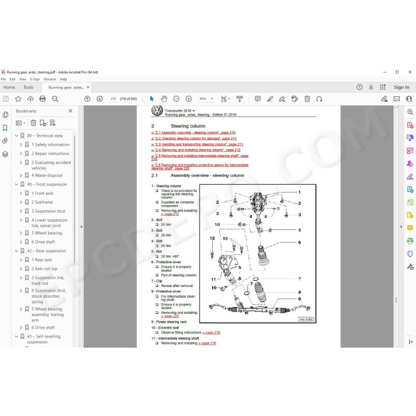Choose the Selection arrow tool
Viewport: 416px width, 416px height.
tap(152, 99)
